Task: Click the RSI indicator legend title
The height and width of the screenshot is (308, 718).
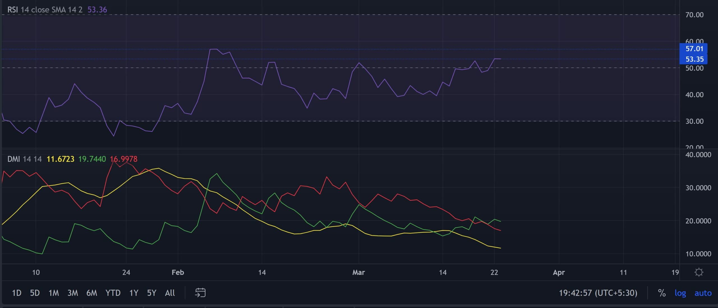Action: coord(13,10)
